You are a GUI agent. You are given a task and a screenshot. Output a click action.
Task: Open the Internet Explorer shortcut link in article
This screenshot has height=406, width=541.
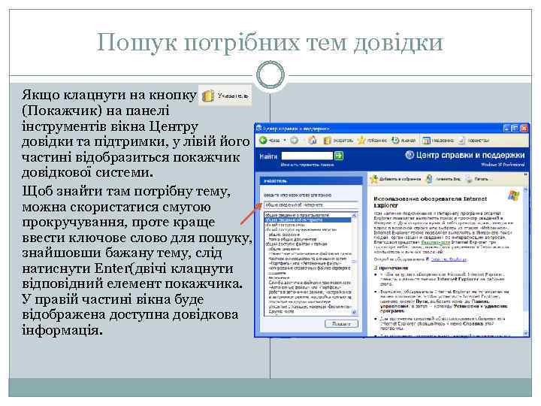pos(449,259)
